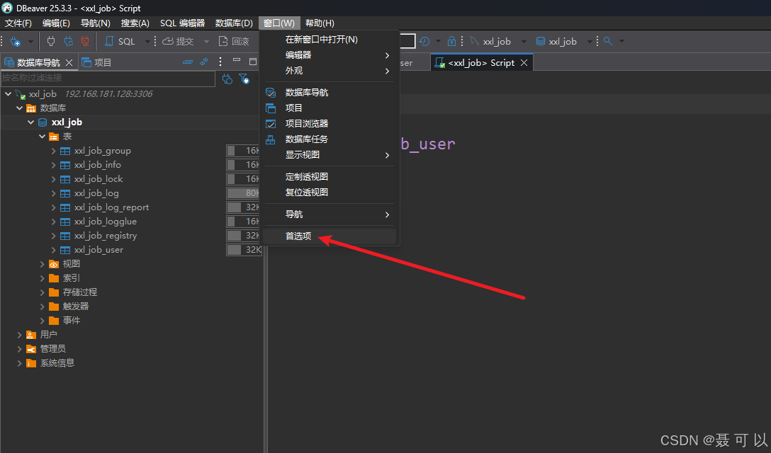
Task: Expand the 存储过程 procedures folder
Action: coord(43,293)
